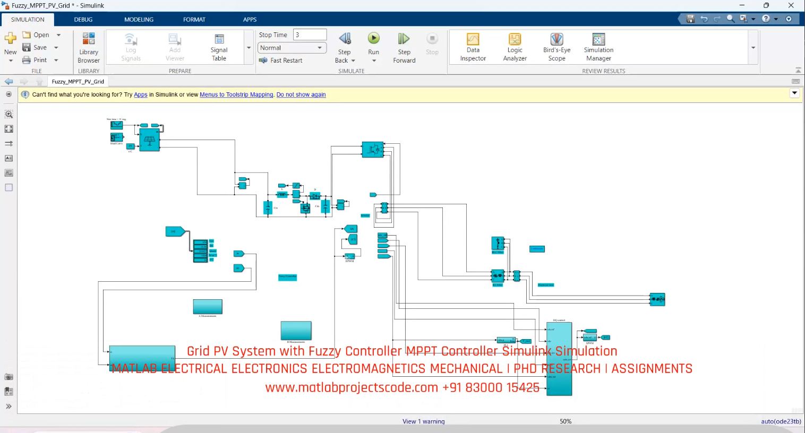Viewport: 805px width, 433px height.
Task: Click Zoom tool in left palette
Action: pos(8,114)
